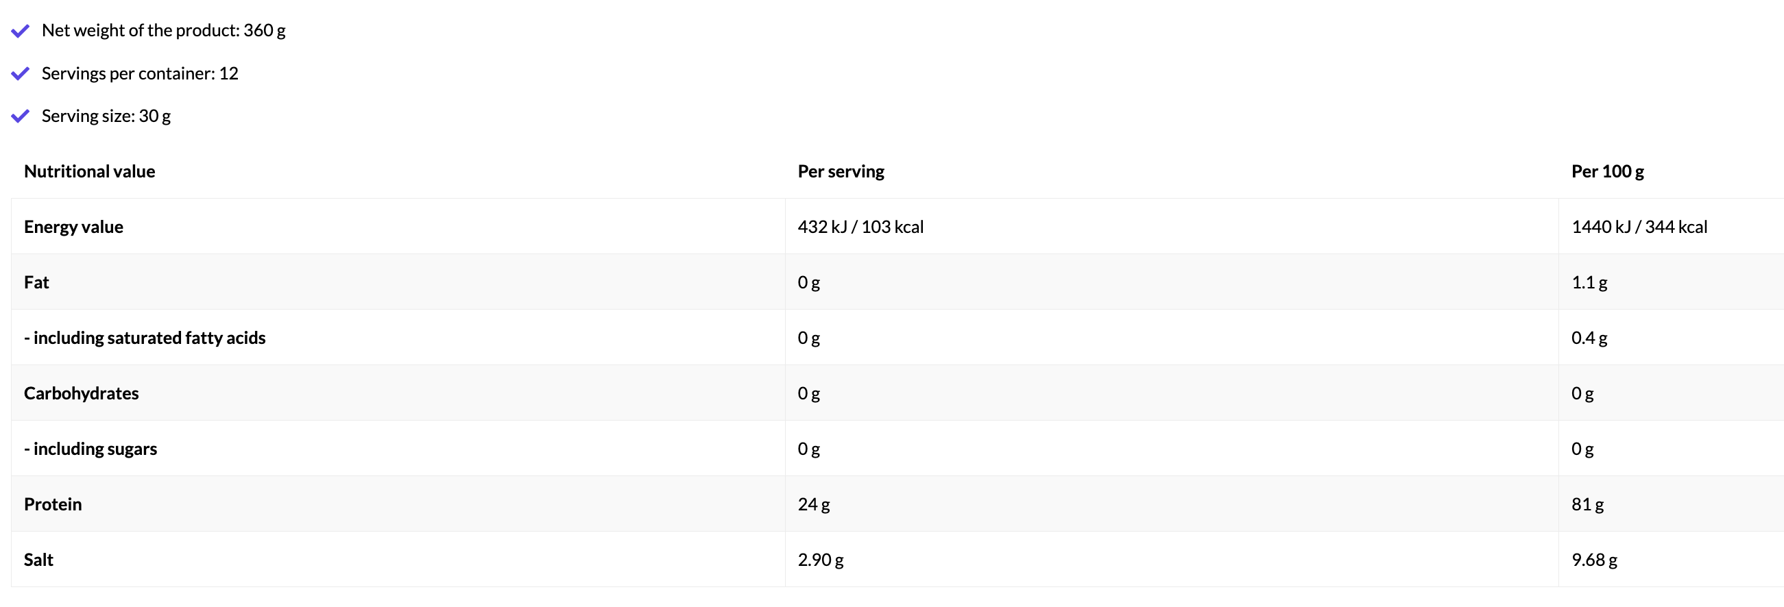Click the saturated fatty acids row label

[x=145, y=338]
